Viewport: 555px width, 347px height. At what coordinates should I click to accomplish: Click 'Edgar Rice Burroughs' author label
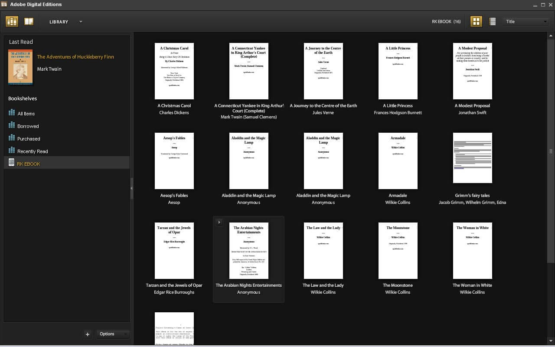pos(174,292)
